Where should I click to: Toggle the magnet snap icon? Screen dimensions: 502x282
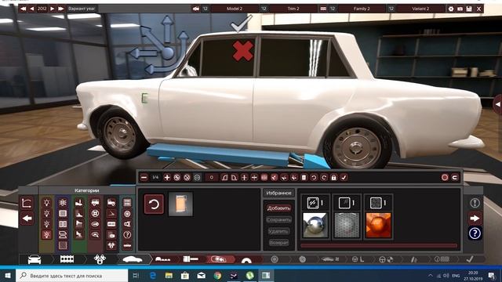click(455, 178)
